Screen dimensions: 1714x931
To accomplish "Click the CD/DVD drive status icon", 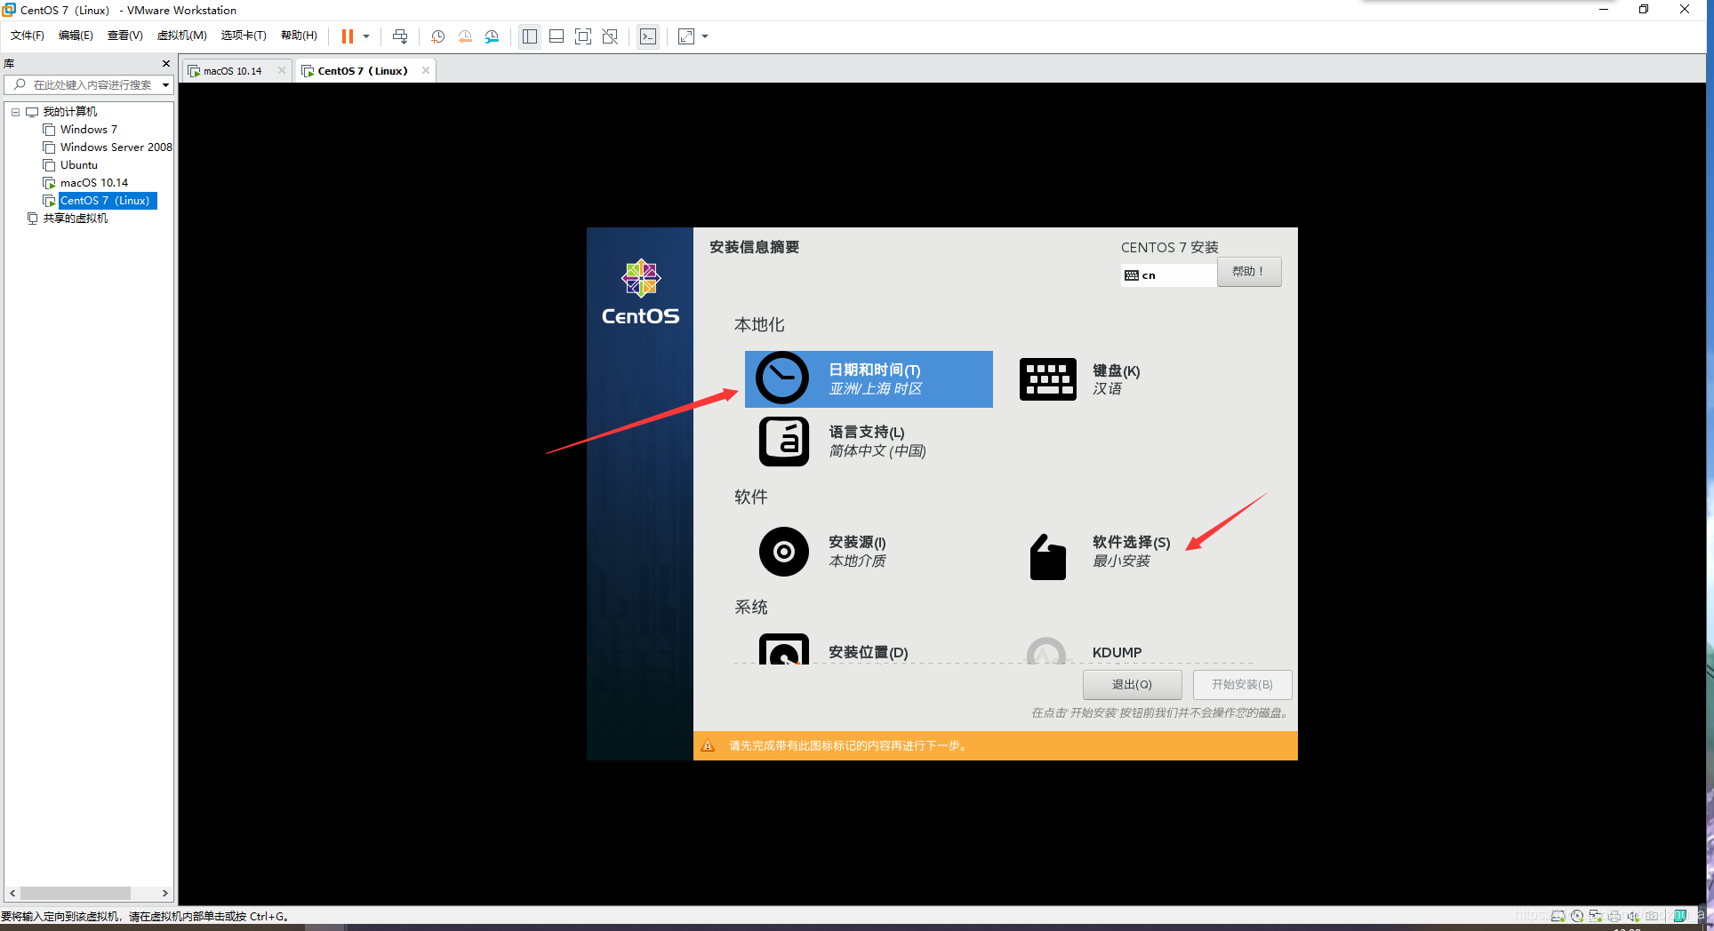I will click(x=1577, y=916).
